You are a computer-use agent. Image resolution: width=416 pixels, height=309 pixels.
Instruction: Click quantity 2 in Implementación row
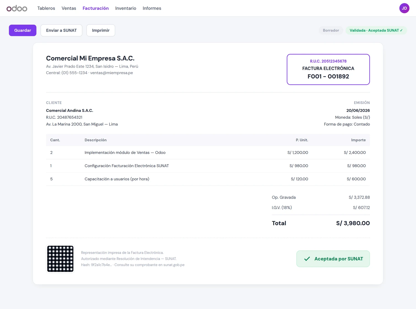[51, 153]
